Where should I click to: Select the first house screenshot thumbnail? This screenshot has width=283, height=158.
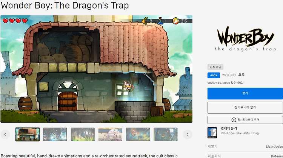coord(28,134)
